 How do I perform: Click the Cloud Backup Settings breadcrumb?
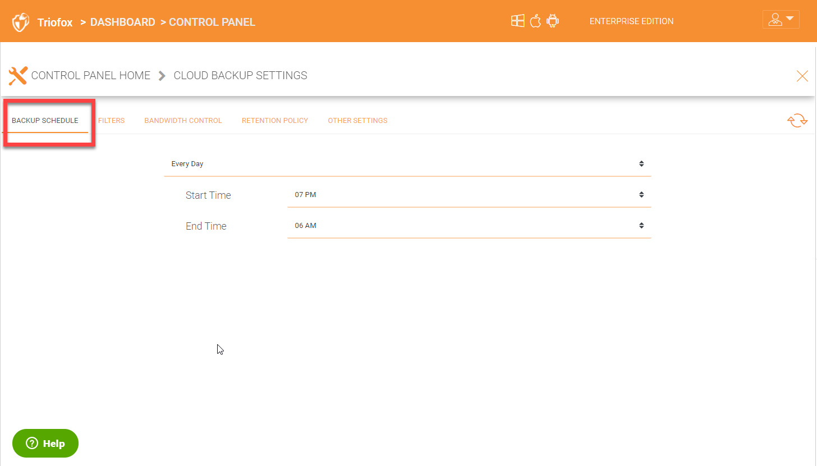(x=240, y=75)
